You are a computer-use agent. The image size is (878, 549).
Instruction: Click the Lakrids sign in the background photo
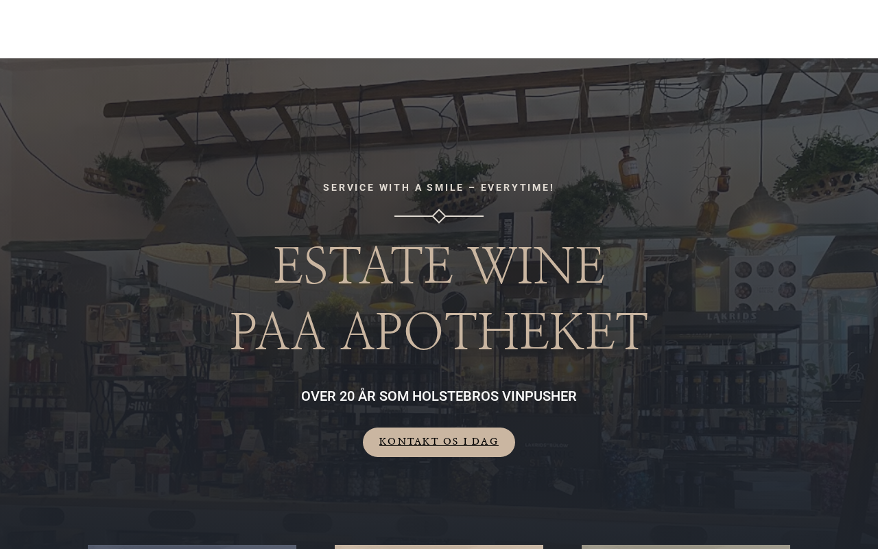pyautogui.click(x=732, y=316)
